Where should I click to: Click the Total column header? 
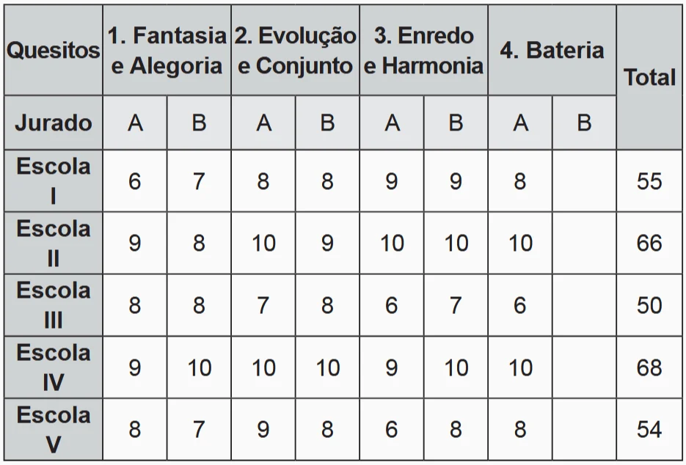click(649, 77)
